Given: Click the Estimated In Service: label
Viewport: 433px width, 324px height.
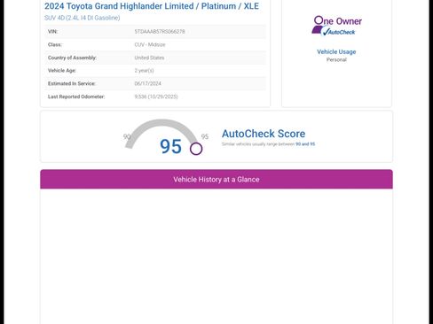Looking at the screenshot, I should point(72,83).
